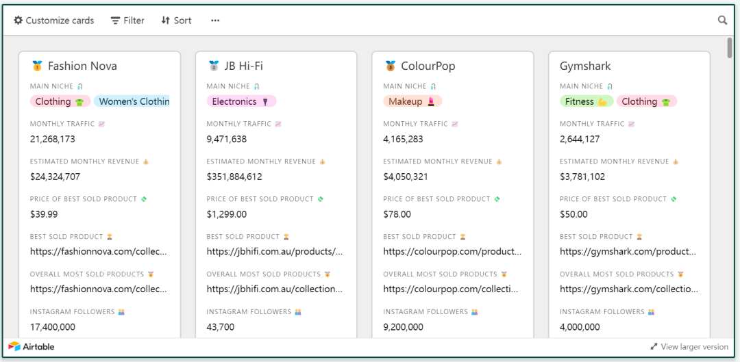The height and width of the screenshot is (362, 740).
Task: Open the Gymshark card
Action: 585,66
